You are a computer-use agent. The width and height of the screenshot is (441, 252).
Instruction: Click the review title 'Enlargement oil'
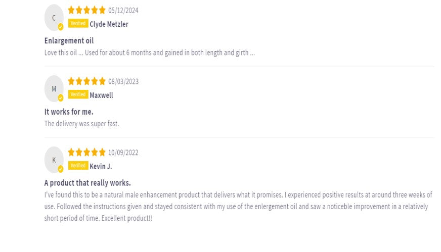click(x=69, y=41)
